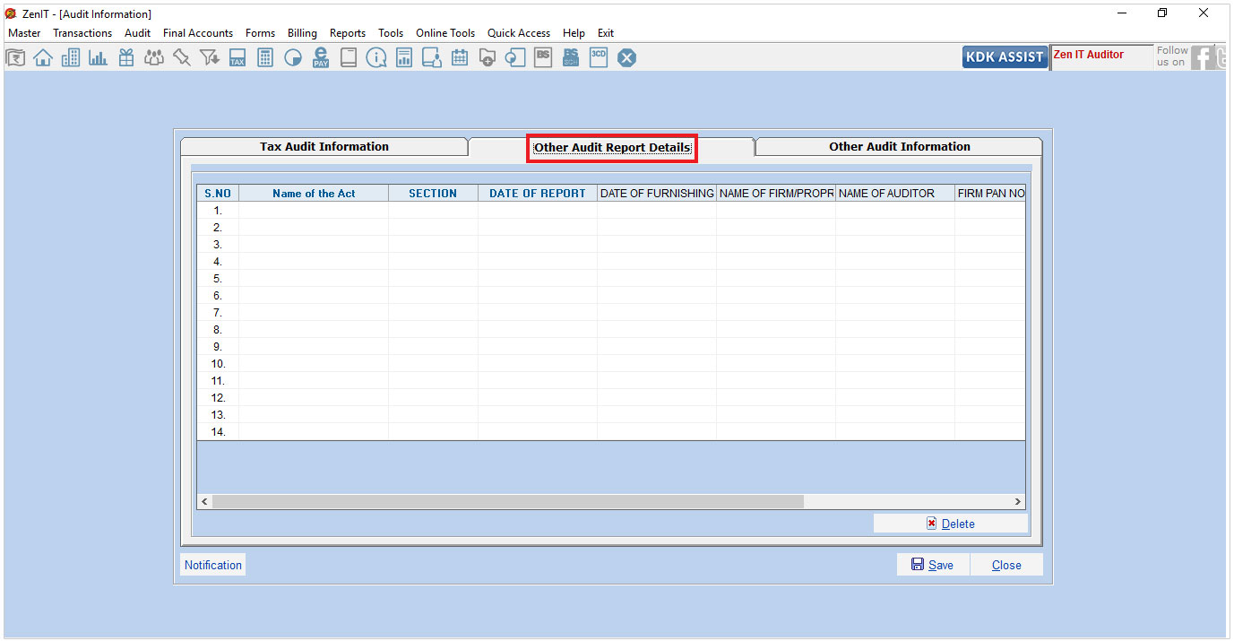Click the blue circular X toolbar icon
The image size is (1234, 641).
tap(627, 58)
